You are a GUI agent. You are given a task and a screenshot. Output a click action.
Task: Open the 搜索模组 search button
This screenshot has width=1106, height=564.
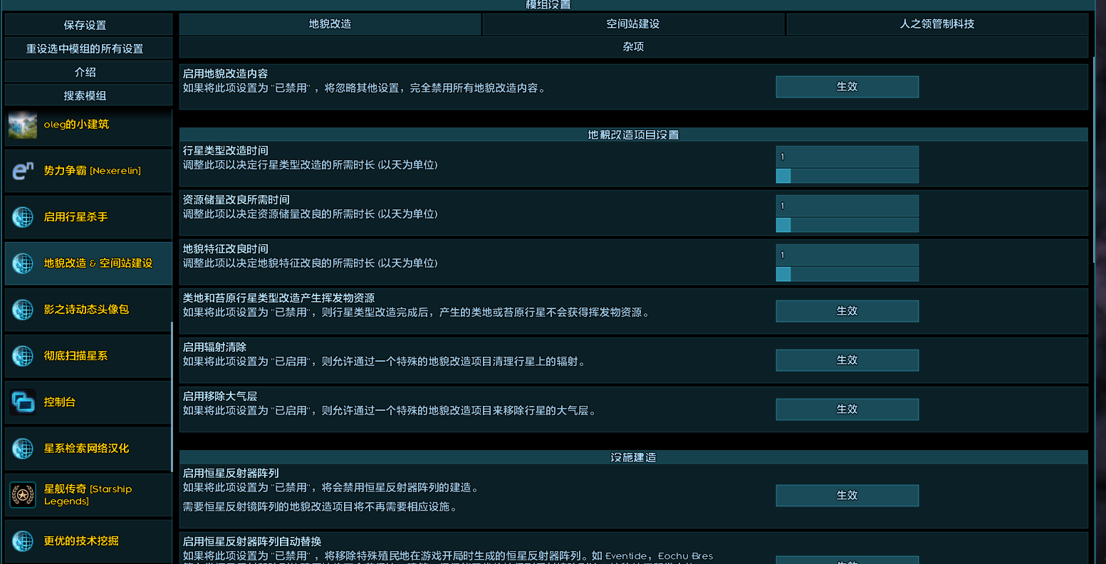88,95
